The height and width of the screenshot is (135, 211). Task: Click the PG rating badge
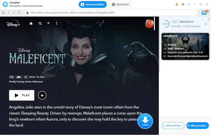click(11, 77)
